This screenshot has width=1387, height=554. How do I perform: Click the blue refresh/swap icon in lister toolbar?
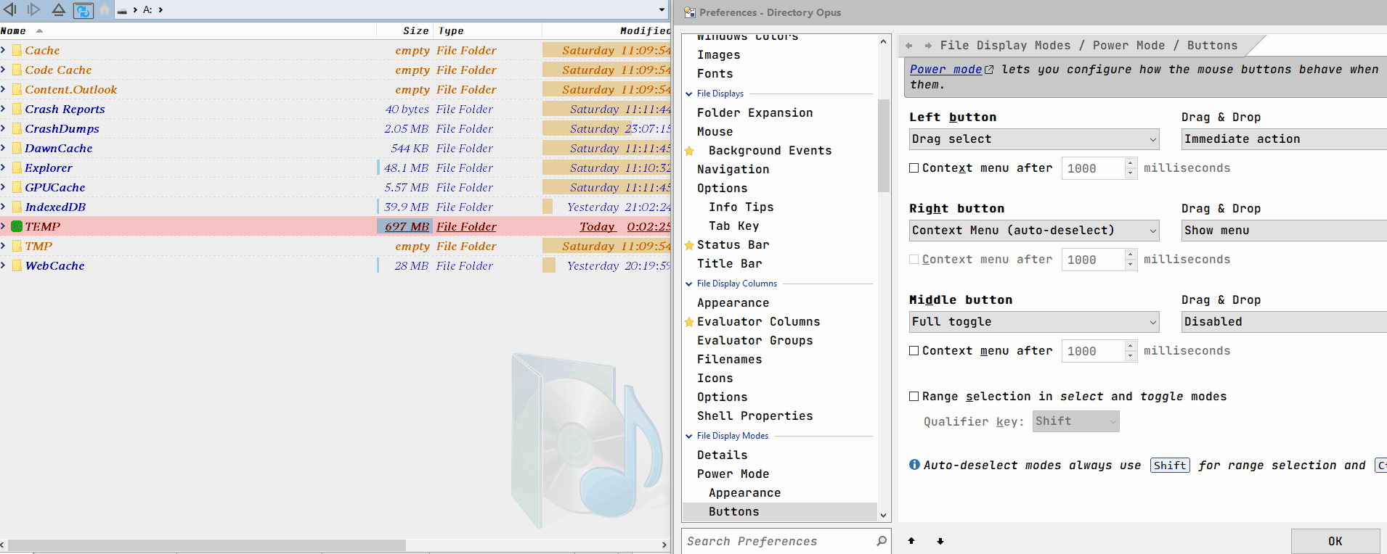pyautogui.click(x=84, y=10)
